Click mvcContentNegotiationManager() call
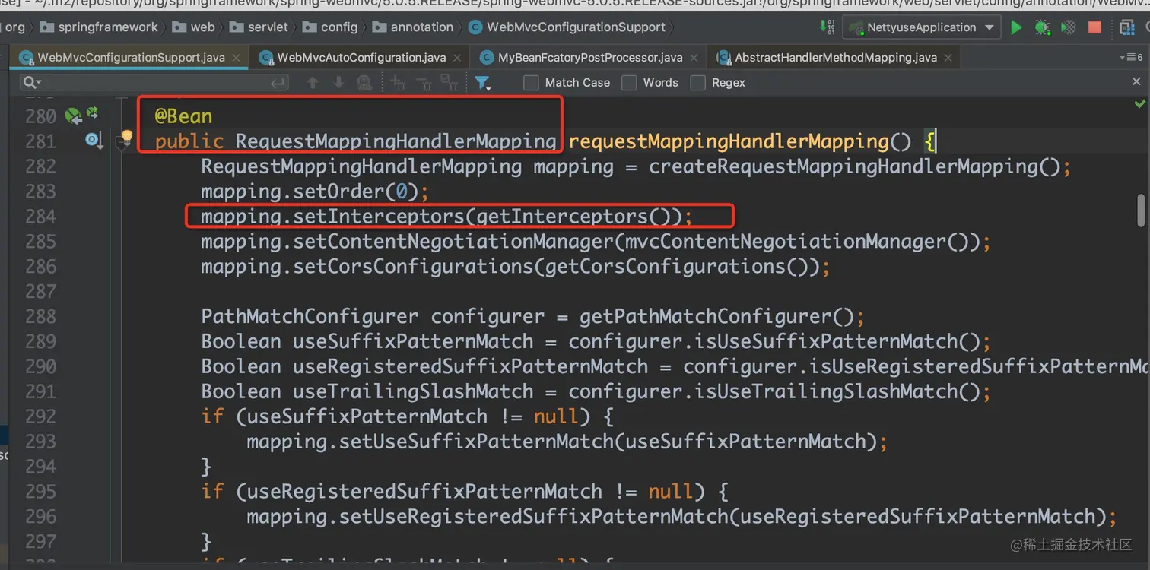This screenshot has width=1150, height=570. coord(797,242)
